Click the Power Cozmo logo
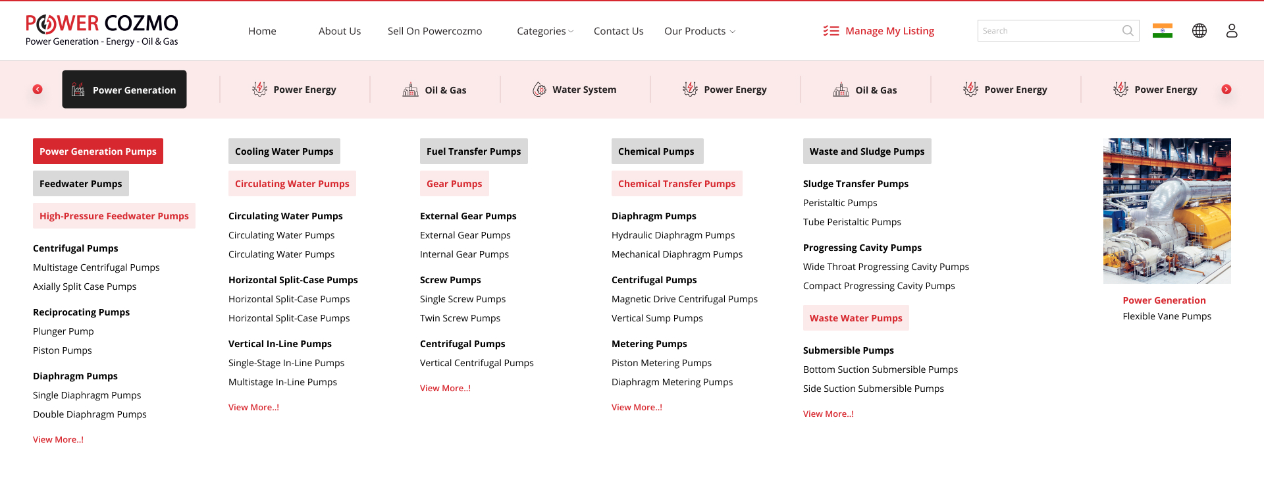 point(101,30)
